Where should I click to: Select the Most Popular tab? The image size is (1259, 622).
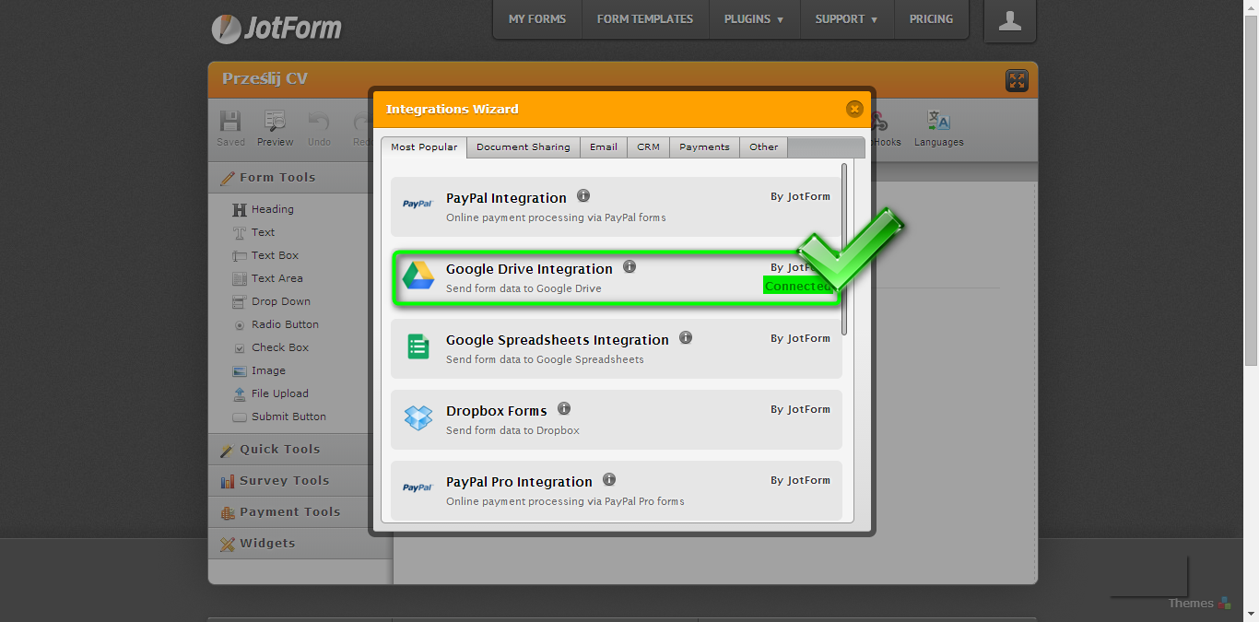[x=424, y=147]
